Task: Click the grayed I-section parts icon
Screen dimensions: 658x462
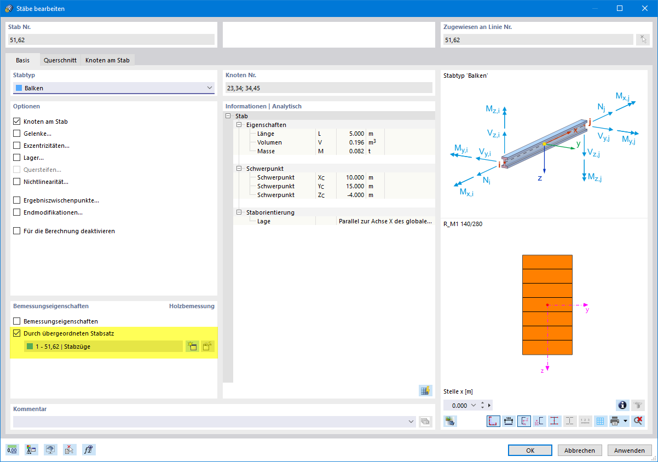Action: pyautogui.click(x=570, y=421)
